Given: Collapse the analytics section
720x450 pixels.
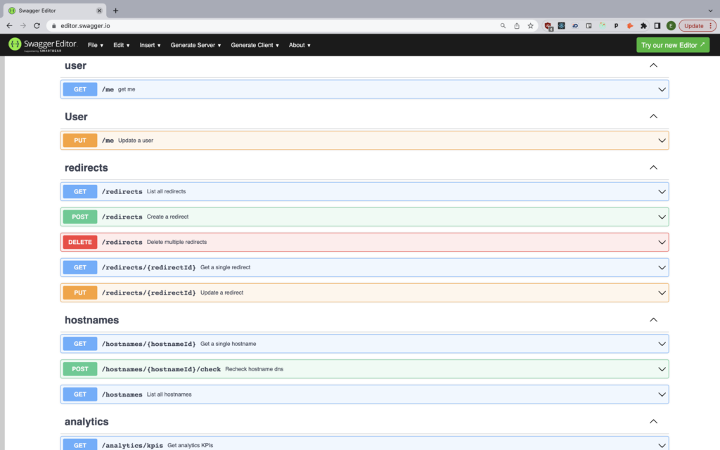Looking at the screenshot, I should coord(653,421).
